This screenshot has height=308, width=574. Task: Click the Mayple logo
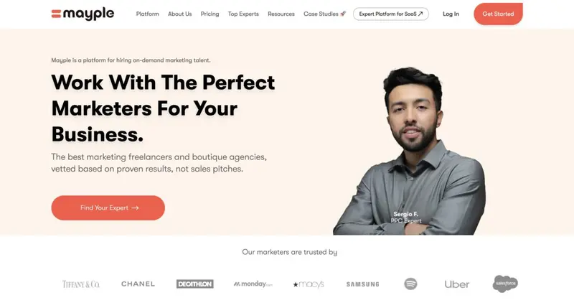tap(83, 14)
